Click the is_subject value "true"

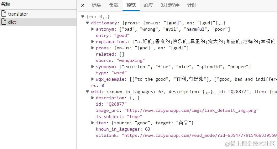(135, 117)
